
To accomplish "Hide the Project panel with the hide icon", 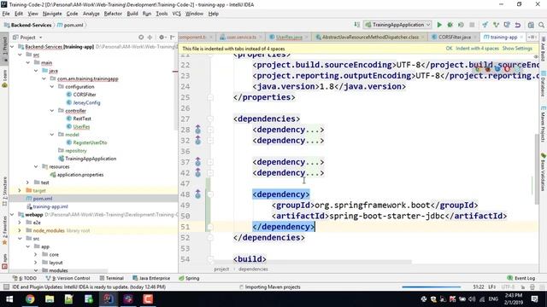I will (173, 37).
